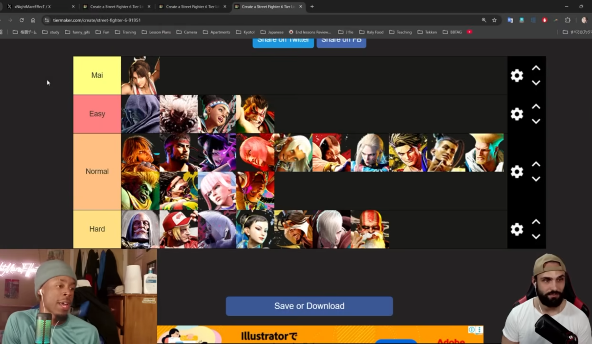Open the browser profile avatar
Screen dimensions: 592x344
click(x=584, y=20)
